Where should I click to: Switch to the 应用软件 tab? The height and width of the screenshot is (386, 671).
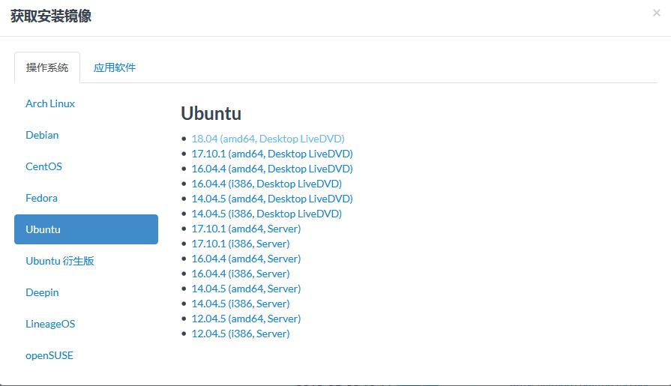[115, 67]
